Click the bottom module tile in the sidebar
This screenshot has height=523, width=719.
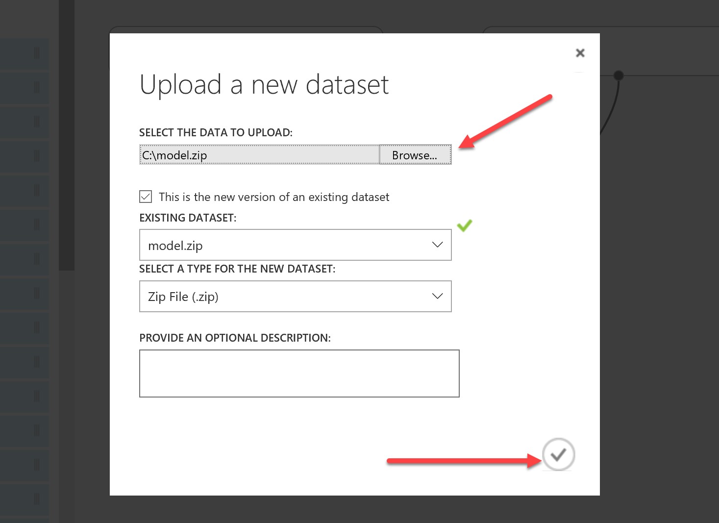[x=25, y=498]
